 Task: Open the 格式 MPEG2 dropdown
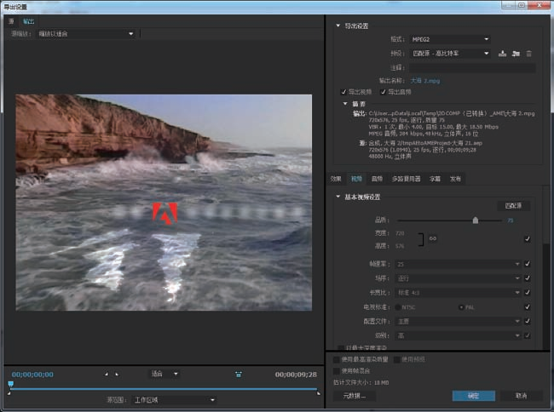(x=449, y=39)
